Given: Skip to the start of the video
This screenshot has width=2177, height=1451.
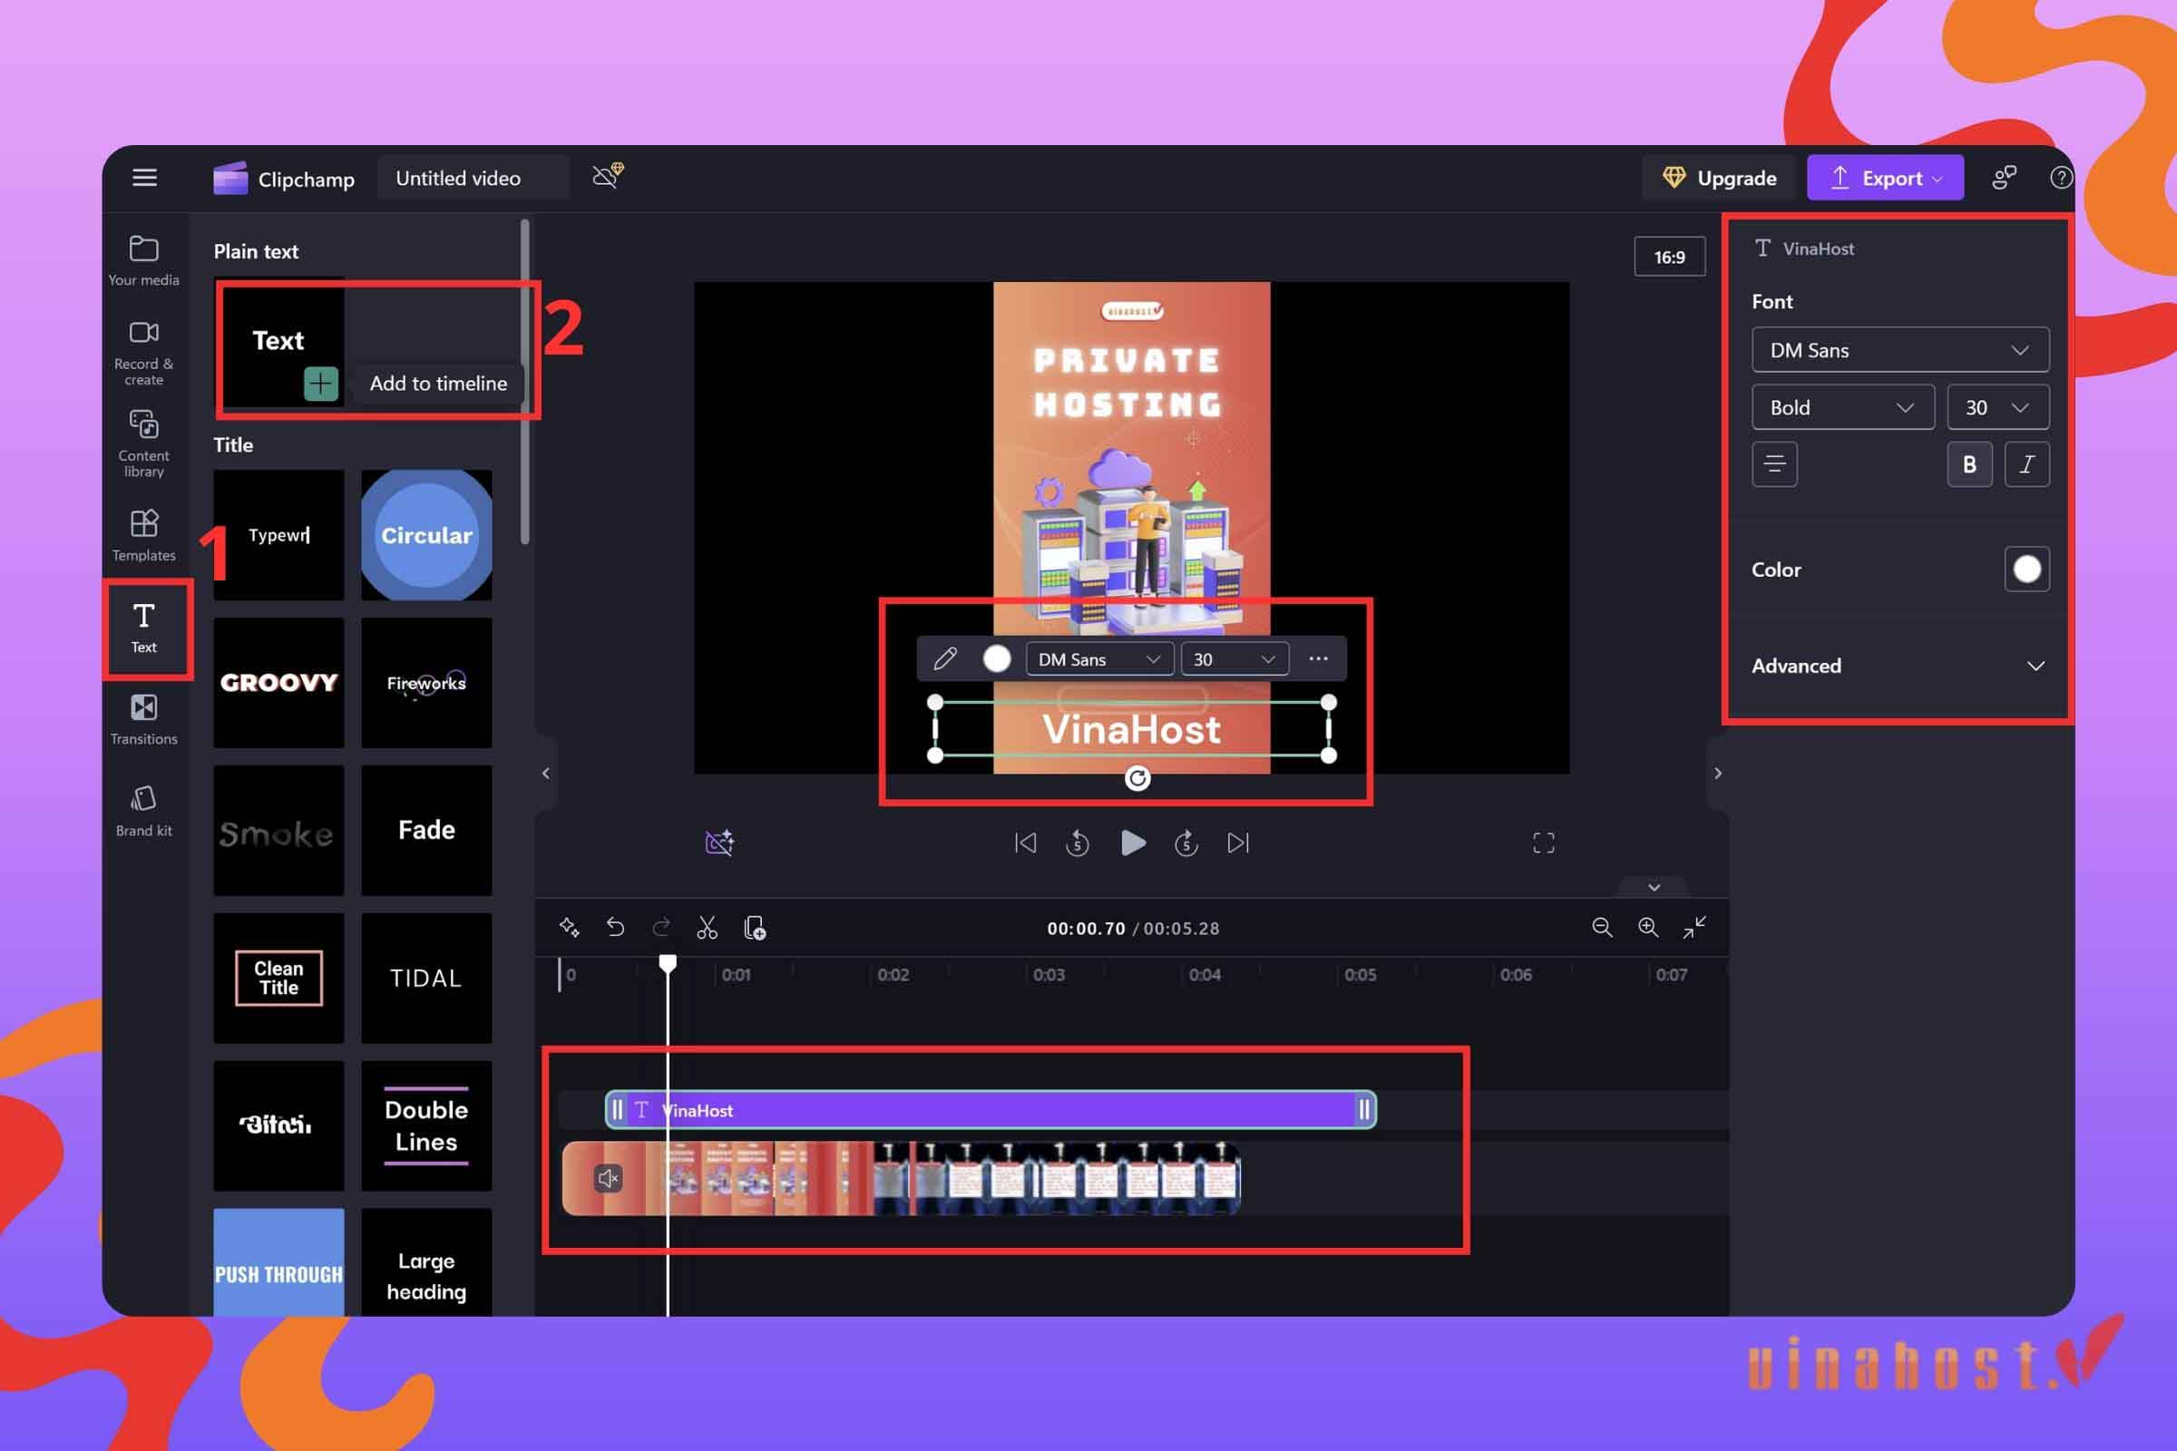Looking at the screenshot, I should [x=1026, y=843].
